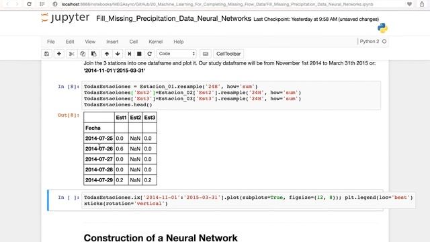Open the cell type Code dropdown
430x242 pixels.
point(177,54)
